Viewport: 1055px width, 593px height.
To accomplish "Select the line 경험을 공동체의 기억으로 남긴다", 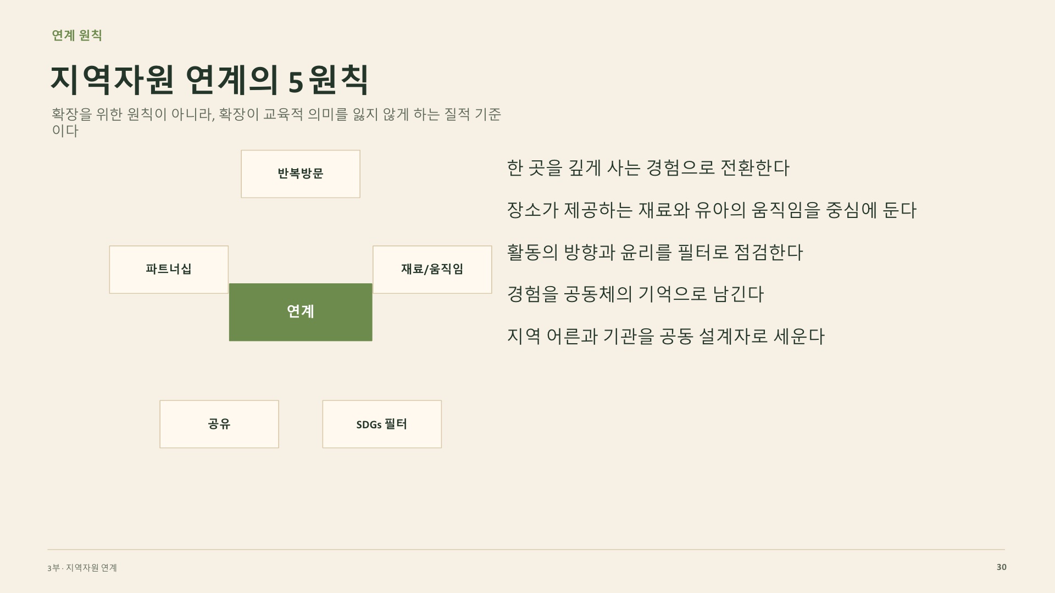I will pyautogui.click(x=635, y=294).
